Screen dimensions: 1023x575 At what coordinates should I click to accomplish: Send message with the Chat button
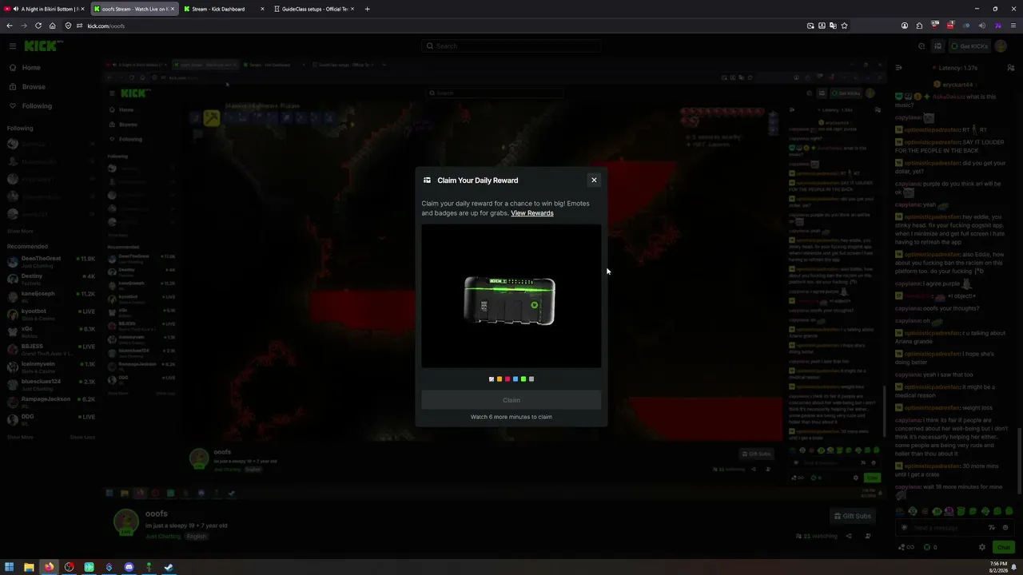[1004, 547]
